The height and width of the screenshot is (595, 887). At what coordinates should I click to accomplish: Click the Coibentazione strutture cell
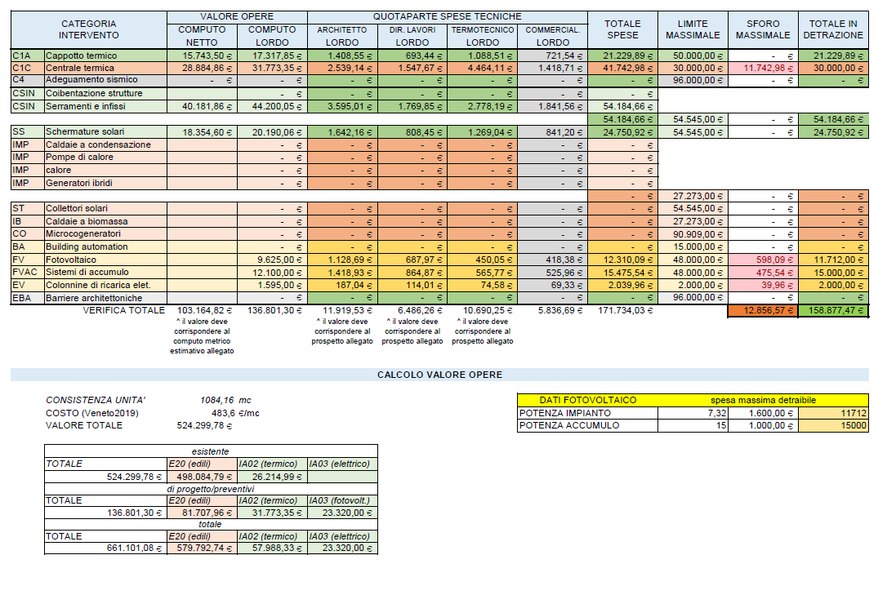[x=106, y=94]
